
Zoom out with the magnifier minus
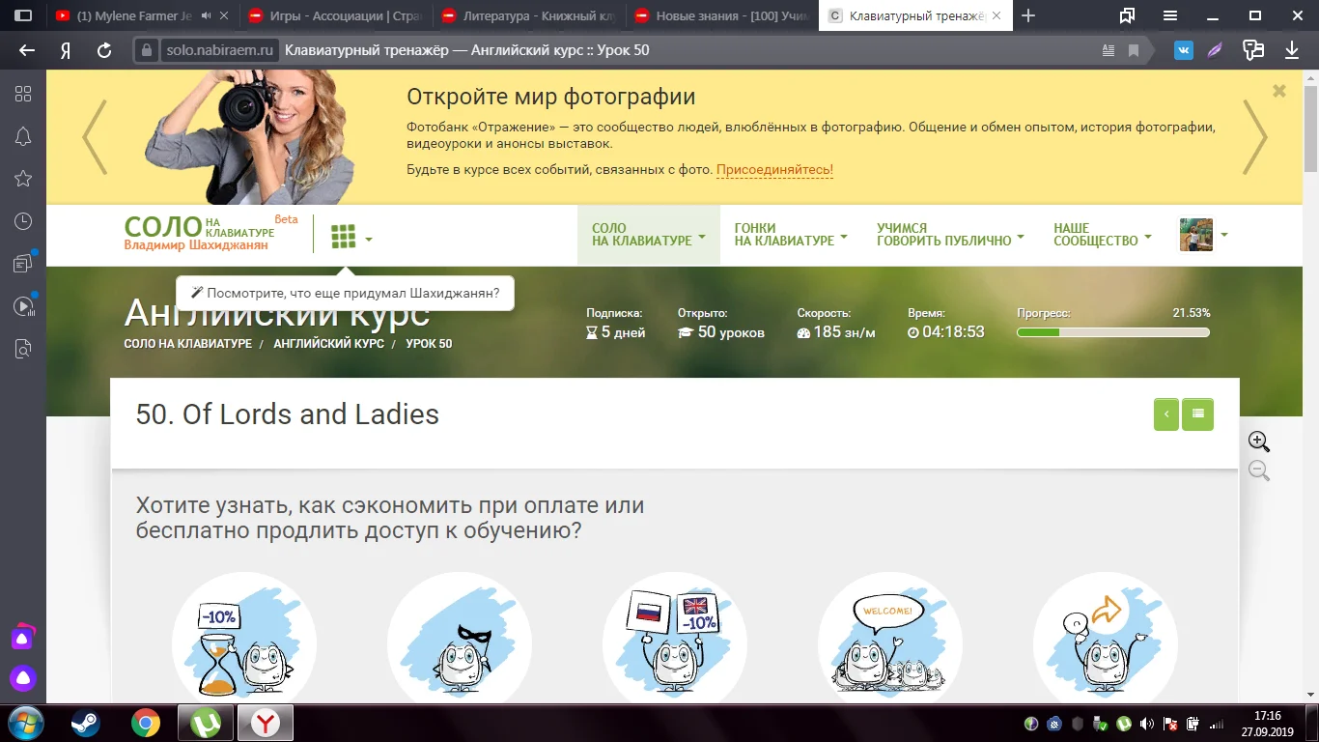1259,471
